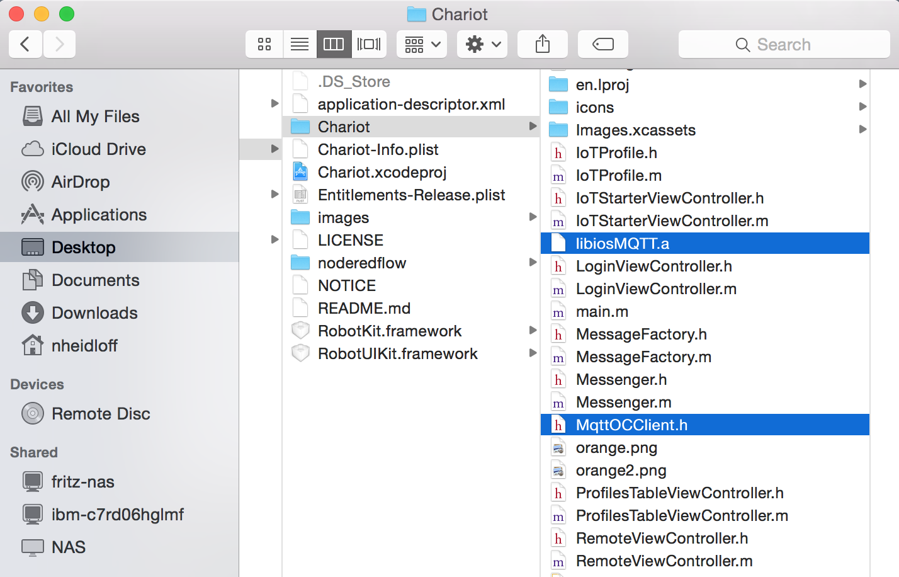Click the Share toolbar button
Image resolution: width=899 pixels, height=577 pixels.
[x=543, y=44]
